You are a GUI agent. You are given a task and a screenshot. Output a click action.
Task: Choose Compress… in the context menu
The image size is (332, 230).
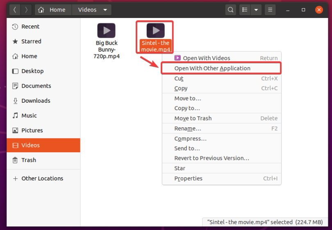pos(222,139)
